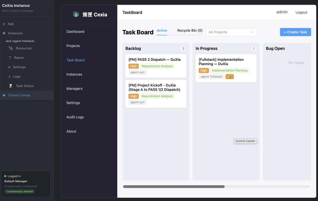Open the Project Kickoff - DuXia task card
The width and height of the screenshot is (318, 201).
[156, 94]
